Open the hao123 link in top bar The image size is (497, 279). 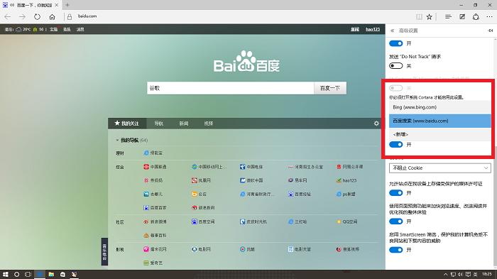point(373,30)
